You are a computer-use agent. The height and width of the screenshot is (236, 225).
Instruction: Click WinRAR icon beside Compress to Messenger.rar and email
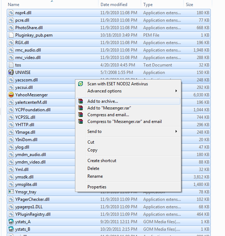(81, 122)
